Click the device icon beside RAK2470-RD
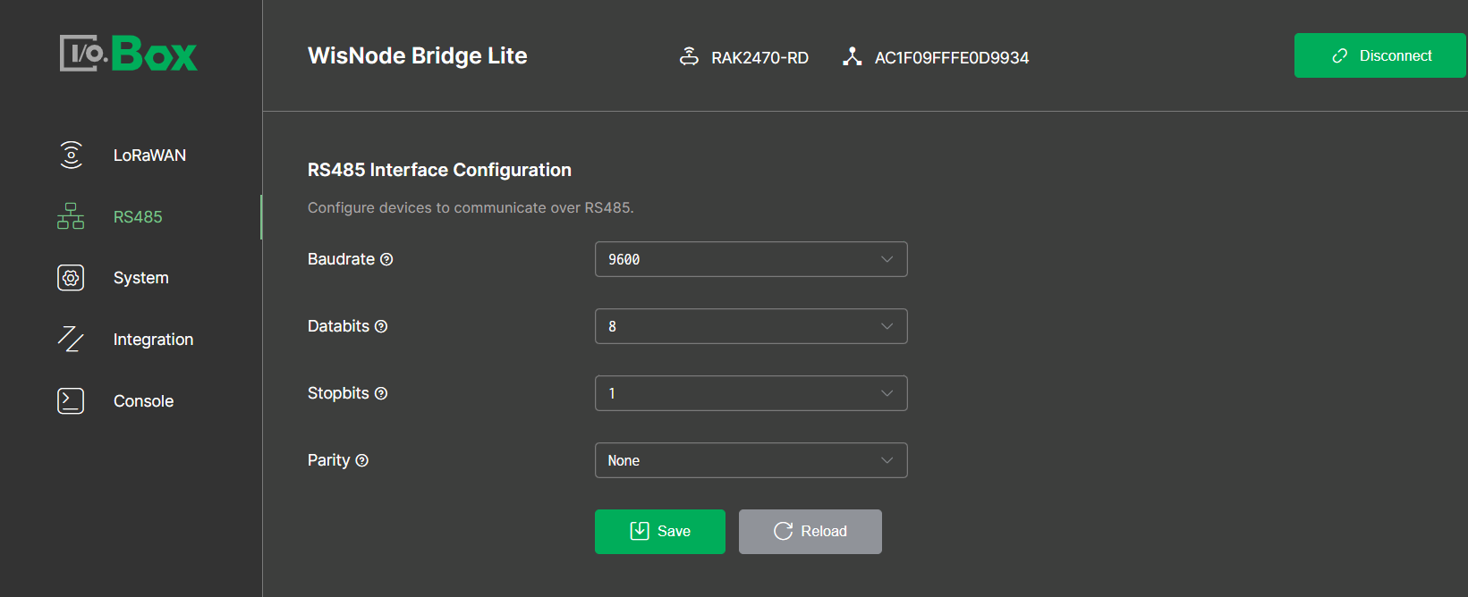Viewport: 1468px width, 597px height. (689, 57)
